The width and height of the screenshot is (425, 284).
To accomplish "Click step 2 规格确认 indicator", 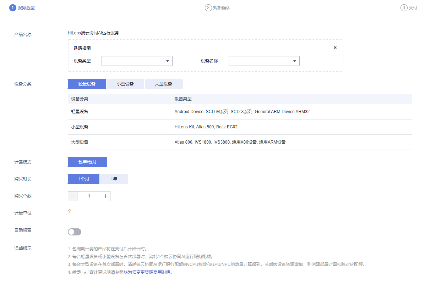I will click(x=217, y=7).
